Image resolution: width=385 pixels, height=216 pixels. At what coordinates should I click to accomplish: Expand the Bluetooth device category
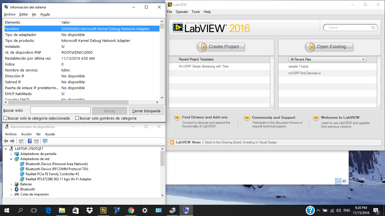tap(11, 189)
